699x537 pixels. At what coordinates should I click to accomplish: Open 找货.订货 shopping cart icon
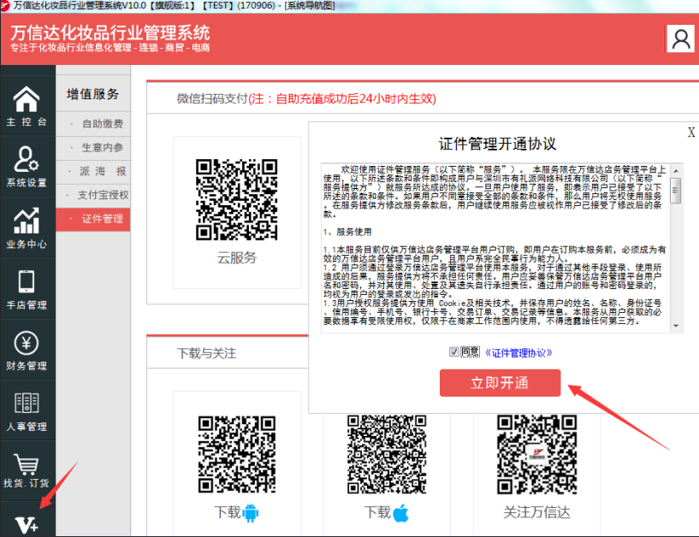[x=27, y=464]
